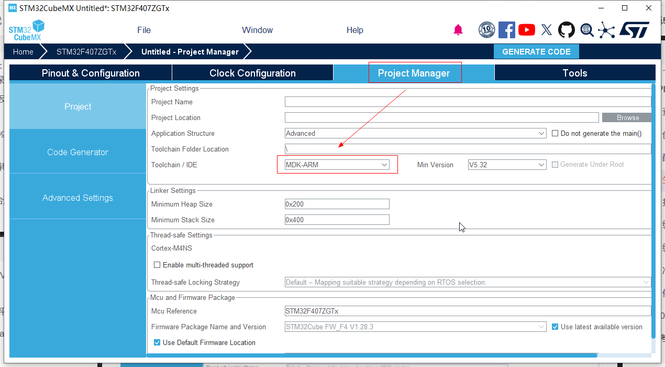The height and width of the screenshot is (367, 665).
Task: Open the Thread-safe Locking Strategy dropdown
Action: coord(468,282)
